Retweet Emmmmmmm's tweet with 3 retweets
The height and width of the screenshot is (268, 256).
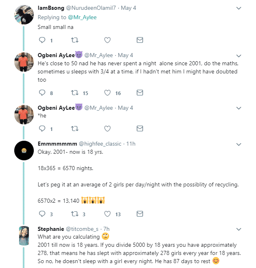coord(74,214)
